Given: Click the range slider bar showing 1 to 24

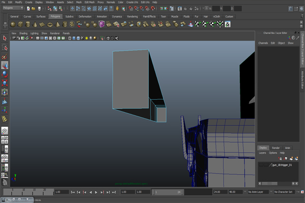Looking at the screenshot, I should (x=168, y=192).
